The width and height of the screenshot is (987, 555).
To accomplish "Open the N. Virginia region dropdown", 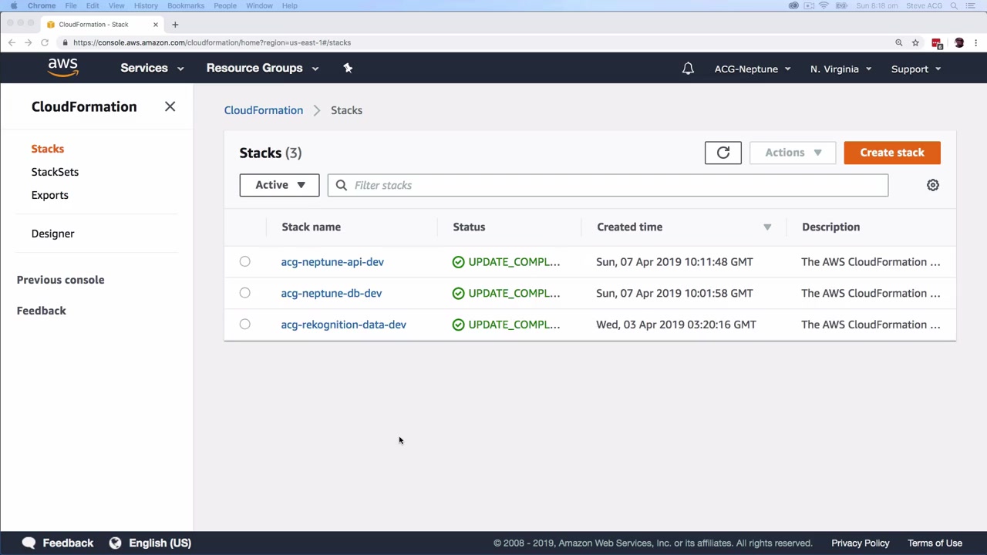I will 840,69.
